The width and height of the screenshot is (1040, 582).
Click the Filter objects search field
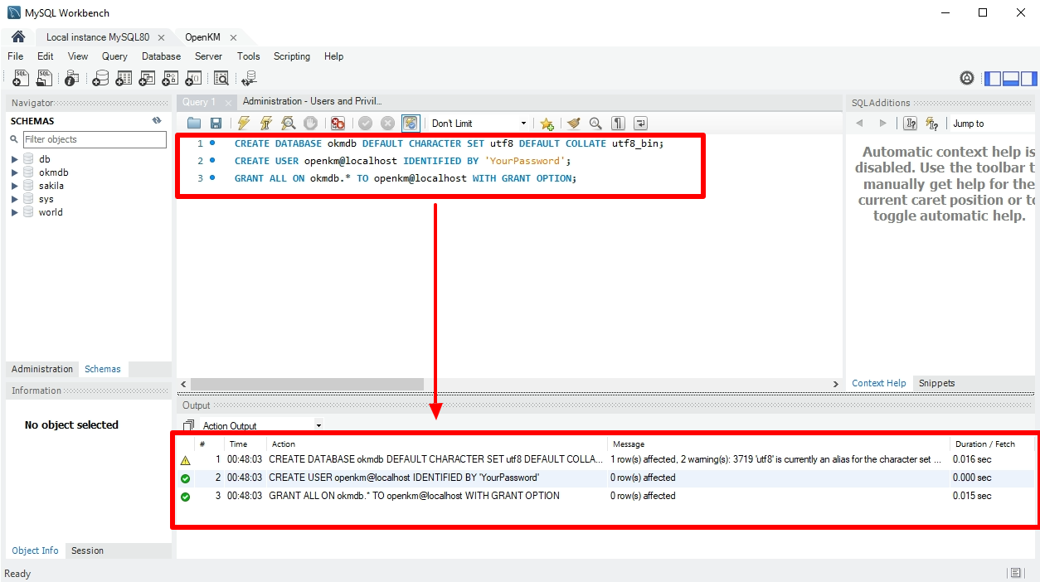[94, 139]
